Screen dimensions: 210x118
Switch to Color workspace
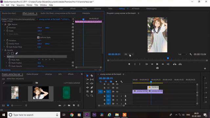click(61, 9)
